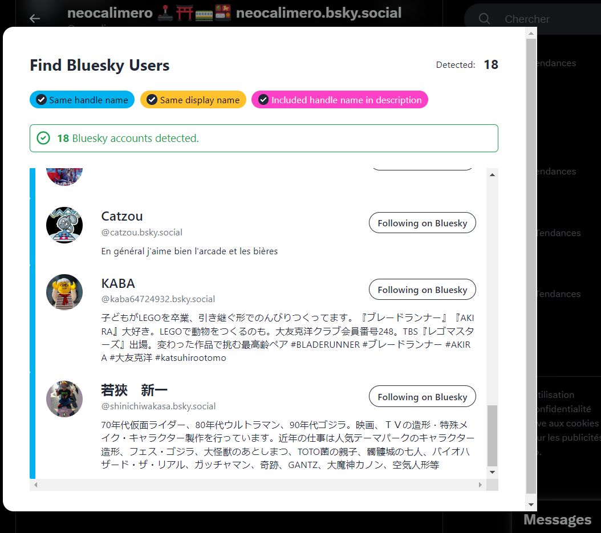Screen dimensions: 601x533
Task: Open 若狭 新一's avatar
Action: (x=64, y=399)
